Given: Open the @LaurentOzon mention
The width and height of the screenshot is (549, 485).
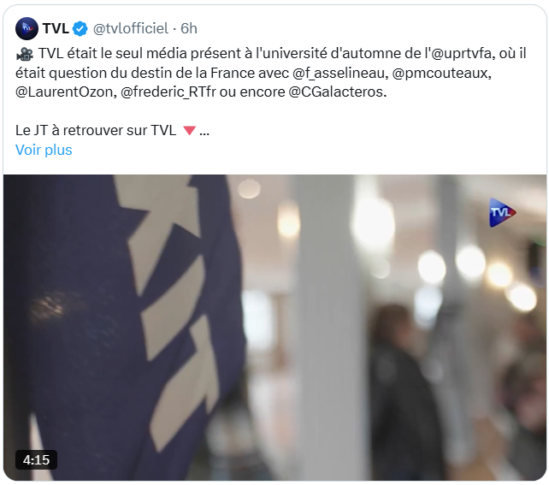Looking at the screenshot, I should point(64,92).
